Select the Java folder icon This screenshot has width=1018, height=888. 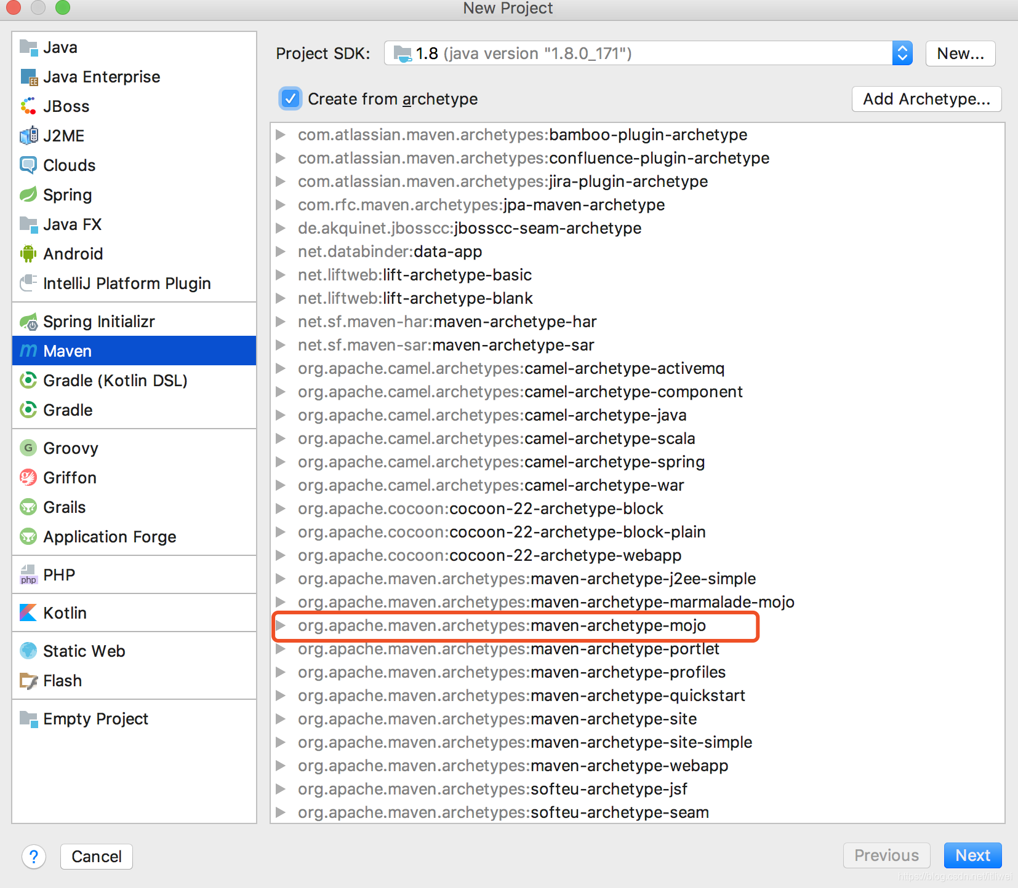click(x=28, y=47)
